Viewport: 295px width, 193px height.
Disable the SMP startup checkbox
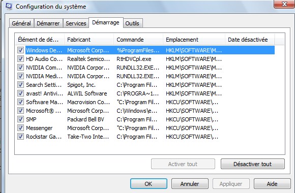20,119
